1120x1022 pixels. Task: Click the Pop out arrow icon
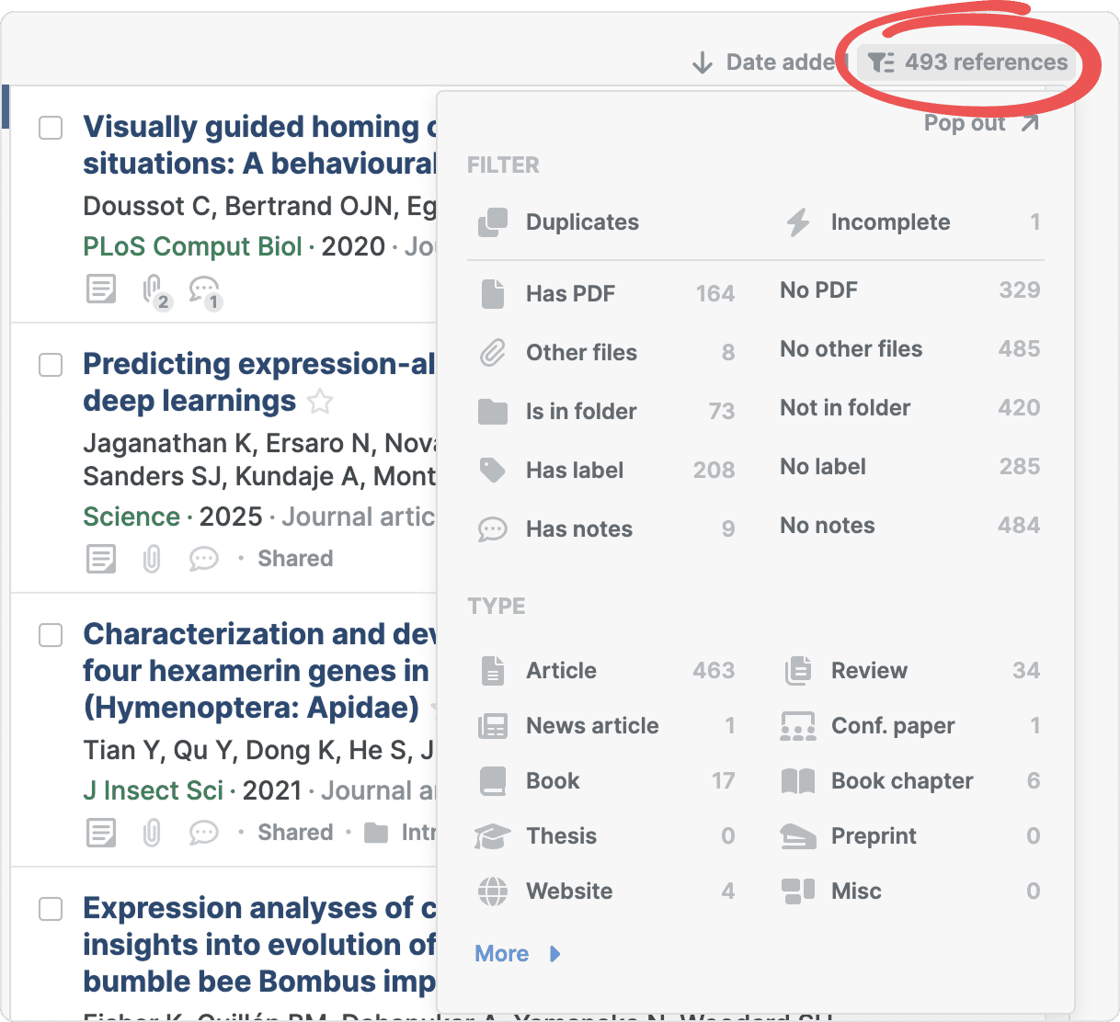tap(1031, 123)
